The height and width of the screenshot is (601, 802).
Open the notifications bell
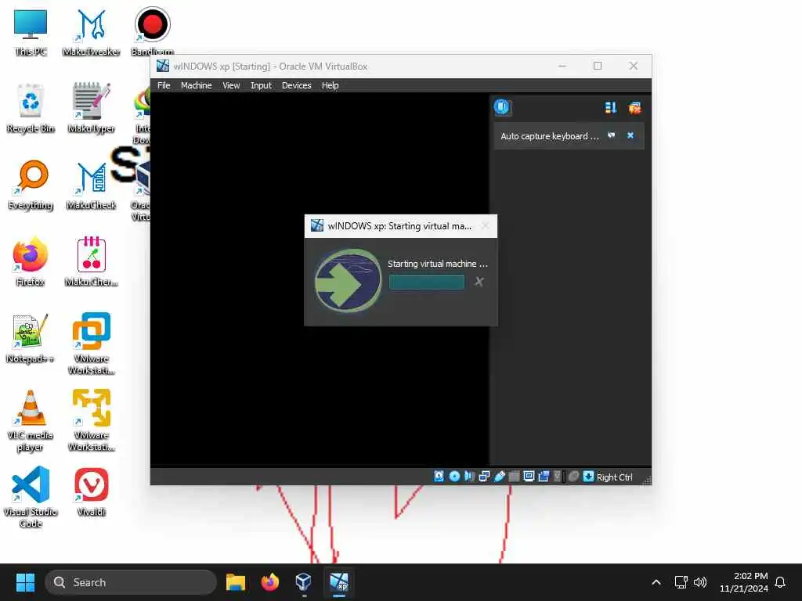pyautogui.click(x=780, y=582)
